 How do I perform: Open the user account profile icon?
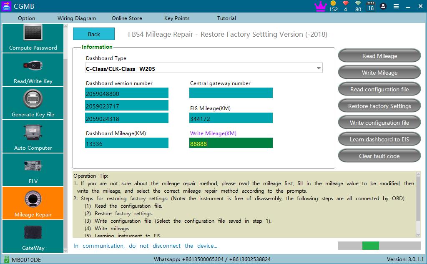coord(383,6)
